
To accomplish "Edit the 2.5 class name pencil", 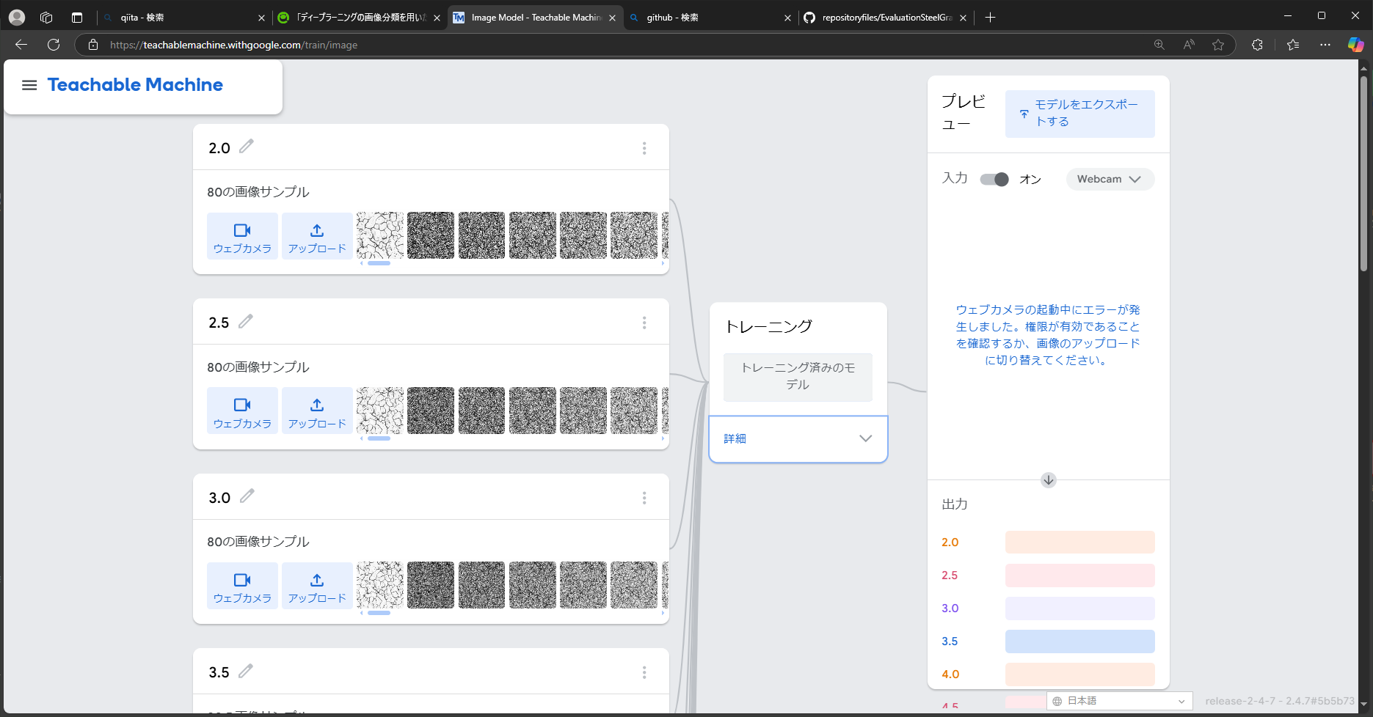I will point(246,321).
